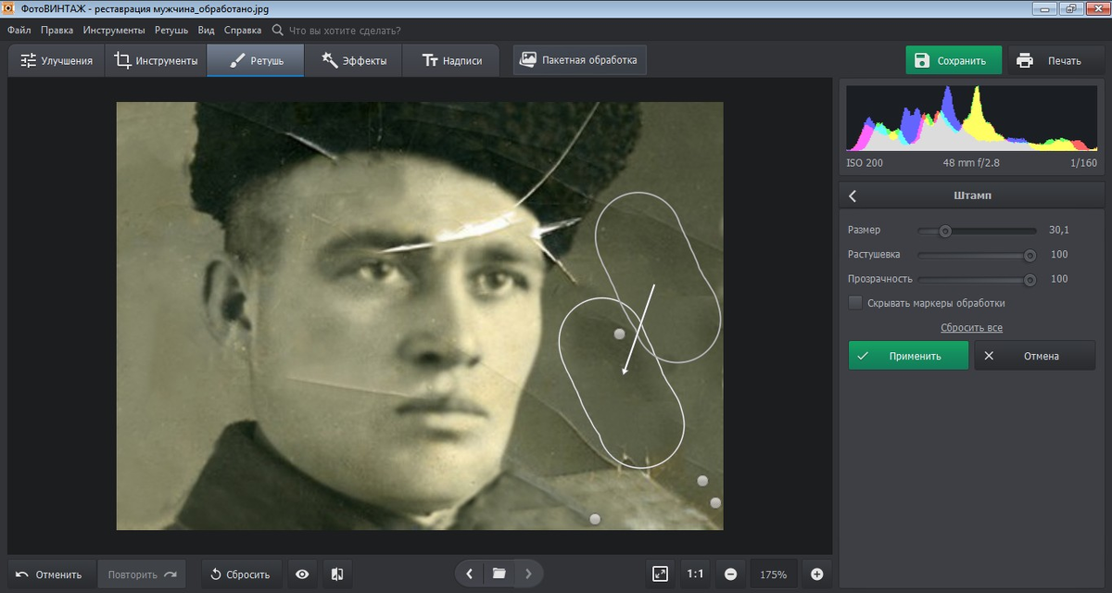The image size is (1112, 593).
Task: Click the Печать print button
Action: (x=1055, y=60)
